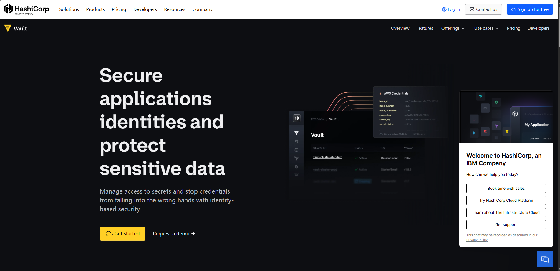Click the Get started button

pos(122,234)
